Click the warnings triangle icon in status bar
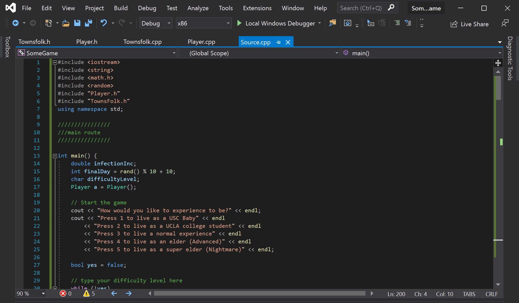Screen dimensions: 519x303 [86, 294]
